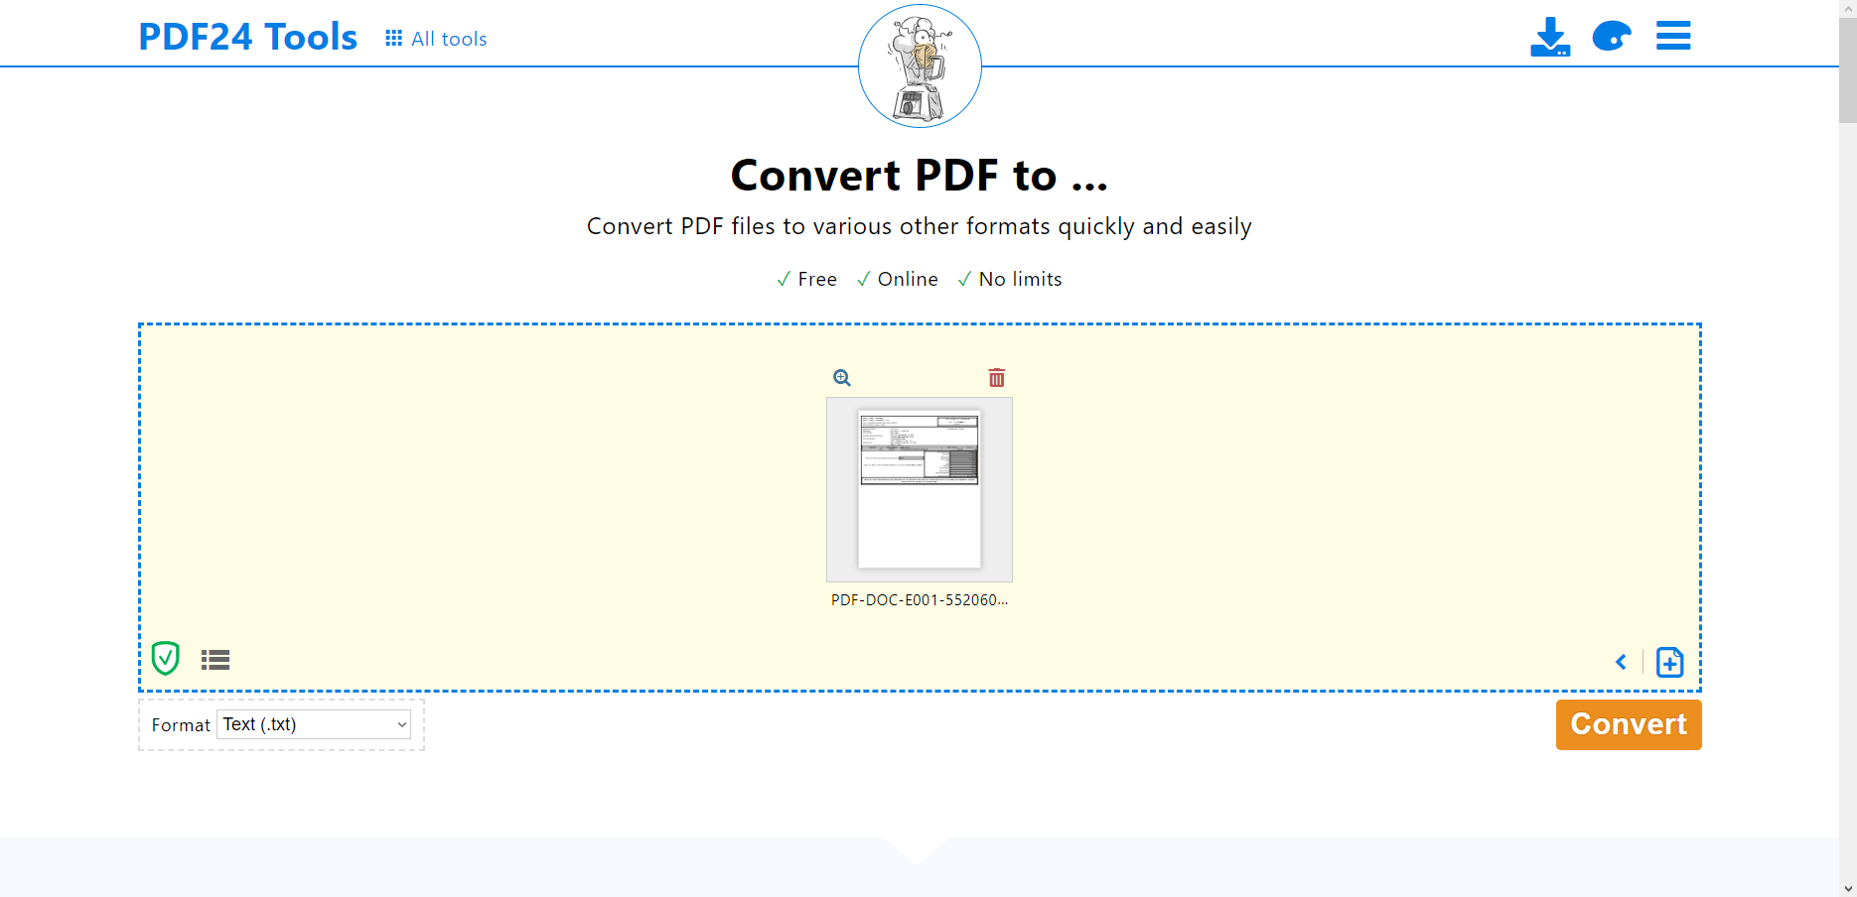Image resolution: width=1857 pixels, height=897 pixels.
Task: Click the desktop app download icon
Action: click(x=1549, y=37)
